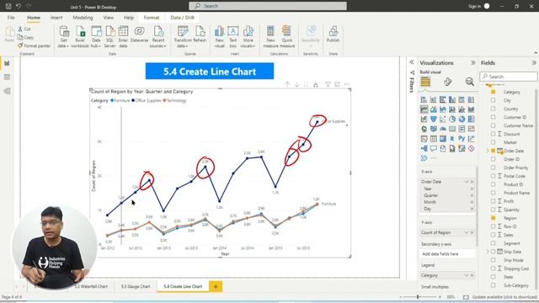Image resolution: width=539 pixels, height=303 pixels.
Task: Open the Category legend dropdown arrow
Action: (467, 275)
